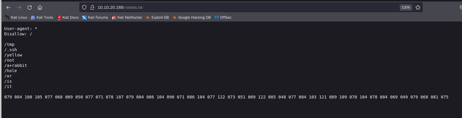Viewport: 462px width, 118px height.
Task: Click the number '108' in the sequence
Action: 28,97
